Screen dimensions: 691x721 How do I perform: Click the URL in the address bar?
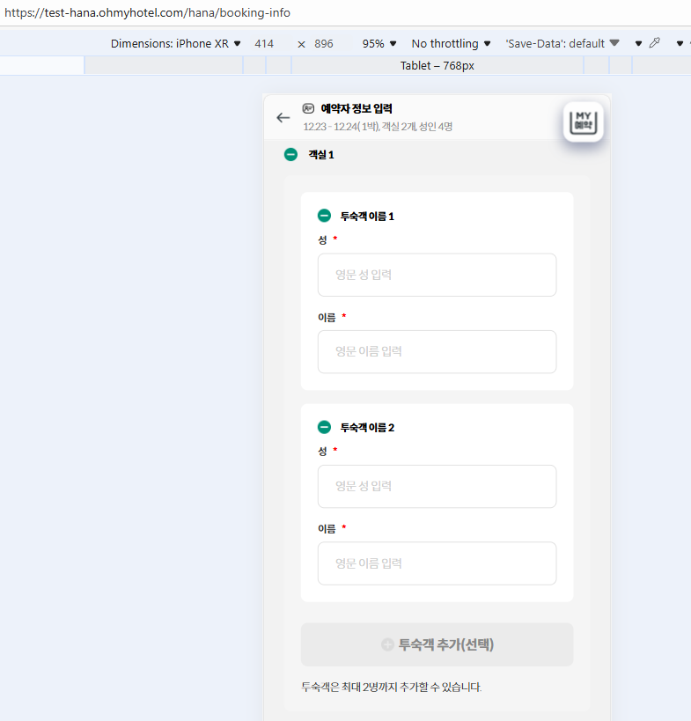148,12
